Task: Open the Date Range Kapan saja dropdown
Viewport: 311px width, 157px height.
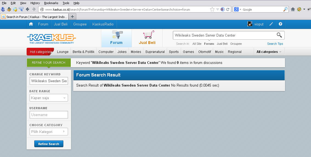Action: click(49, 98)
